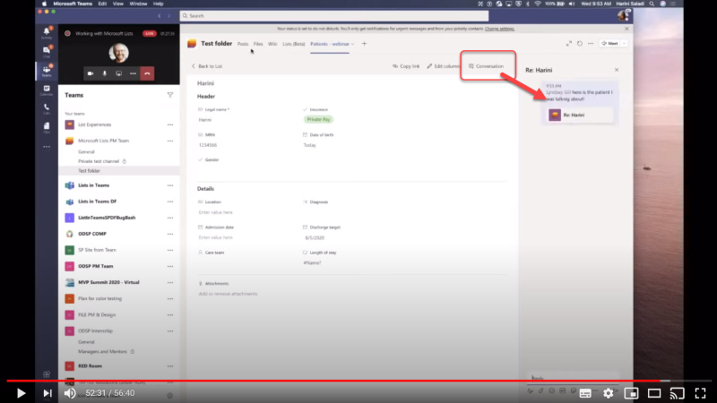The width and height of the screenshot is (717, 403).
Task: Toggle the microphone in the call panel
Action: (x=105, y=73)
